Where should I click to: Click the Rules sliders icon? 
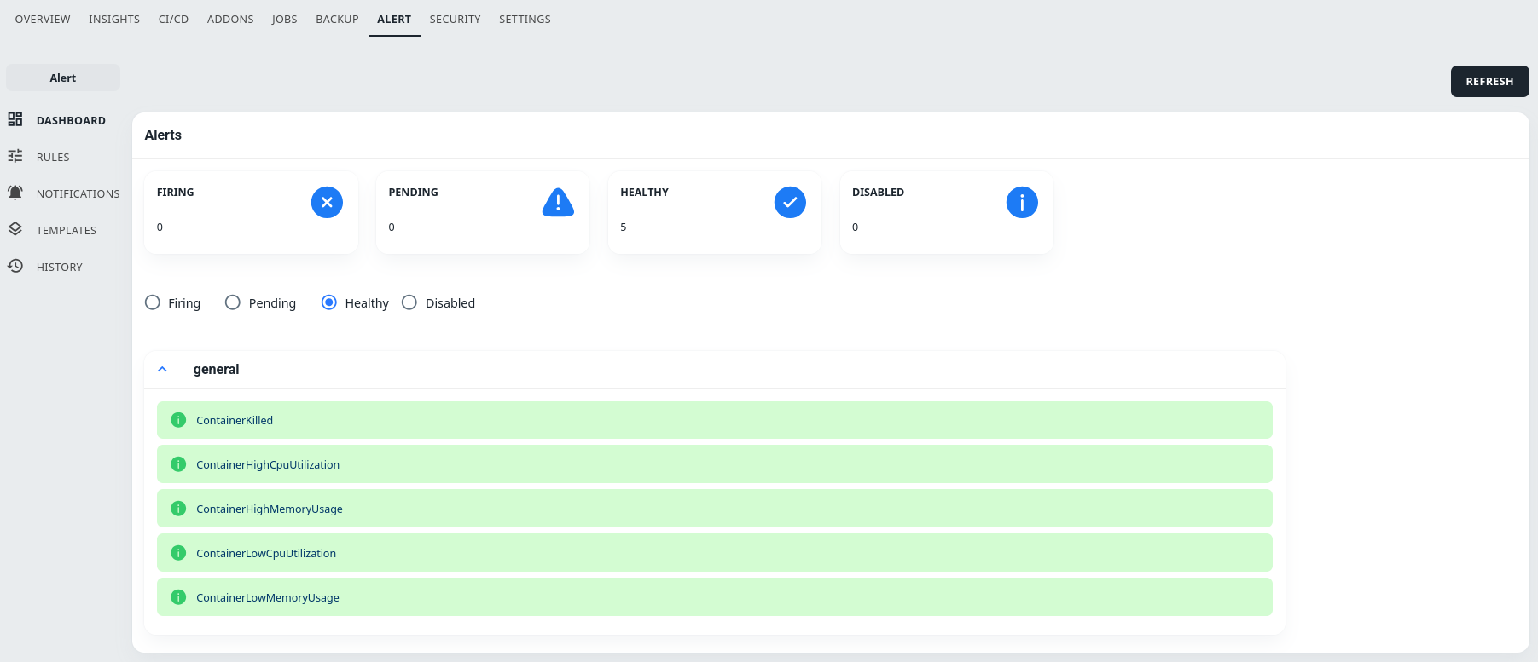[x=15, y=156]
